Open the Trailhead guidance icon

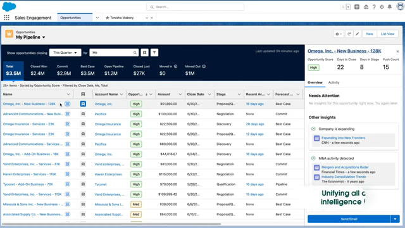(366, 7)
